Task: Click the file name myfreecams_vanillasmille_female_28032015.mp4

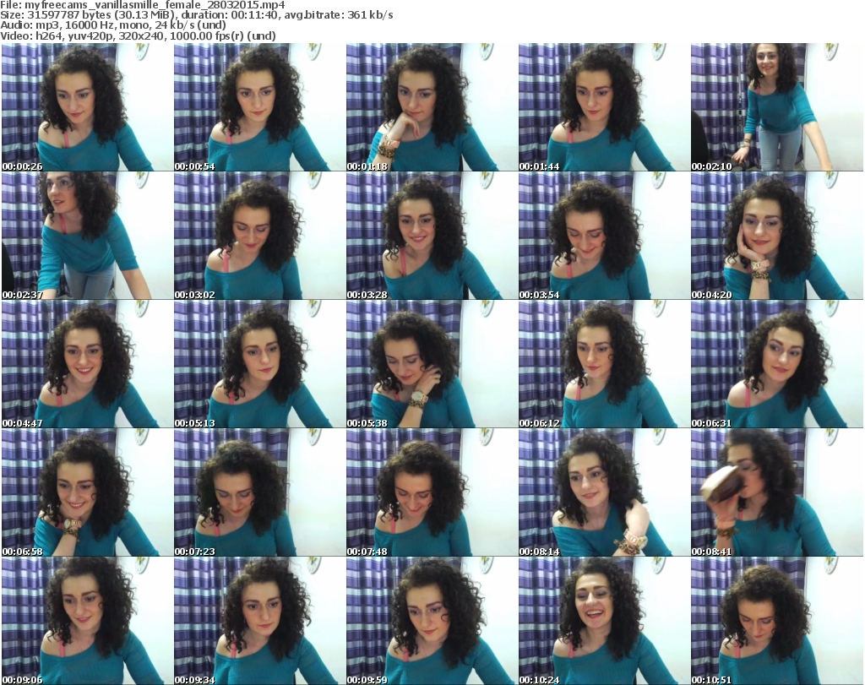Action: tap(155, 5)
